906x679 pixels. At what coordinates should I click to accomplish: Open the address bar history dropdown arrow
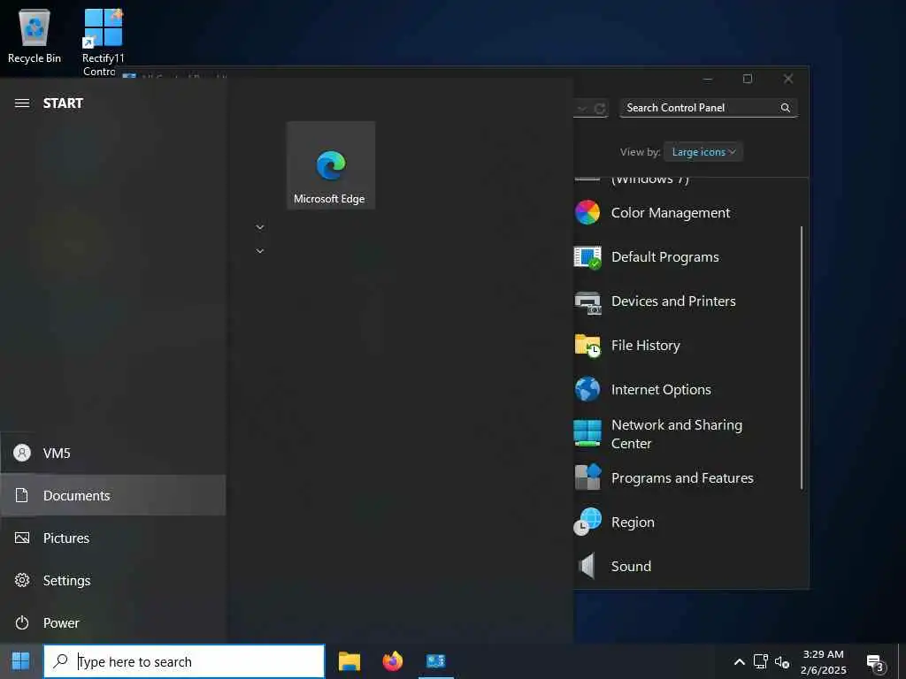tap(582, 109)
